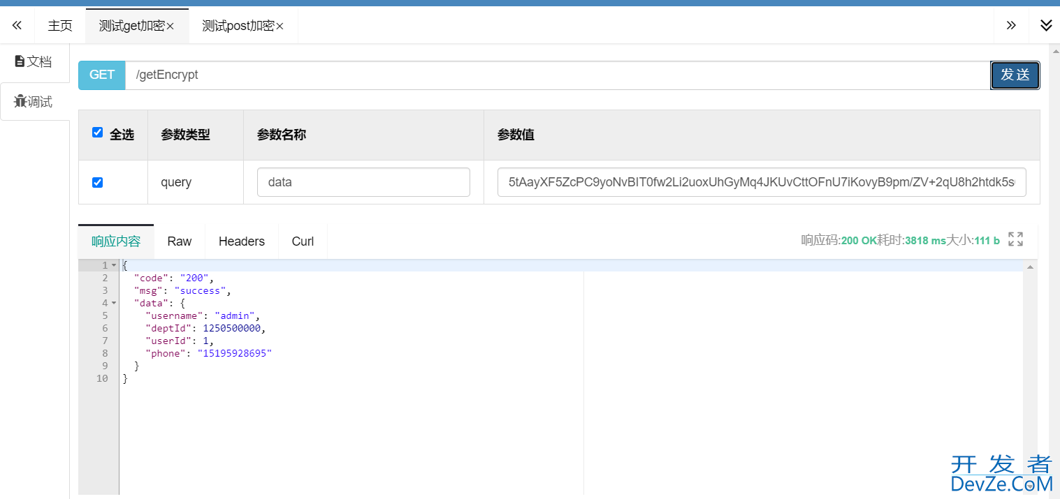Toggle the query row checkbox

(98, 182)
